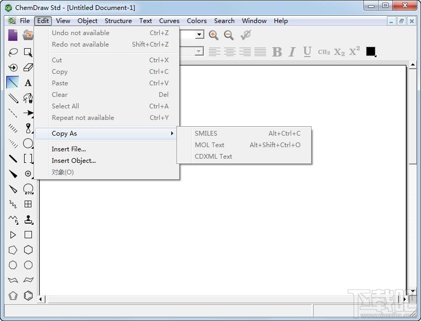Image resolution: width=421 pixels, height=321 pixels.
Task: Open the zoom level dropdown arrow
Action: click(199, 35)
